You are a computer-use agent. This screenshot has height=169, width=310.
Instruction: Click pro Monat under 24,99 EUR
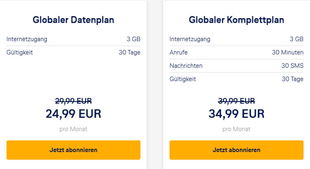[73, 129]
